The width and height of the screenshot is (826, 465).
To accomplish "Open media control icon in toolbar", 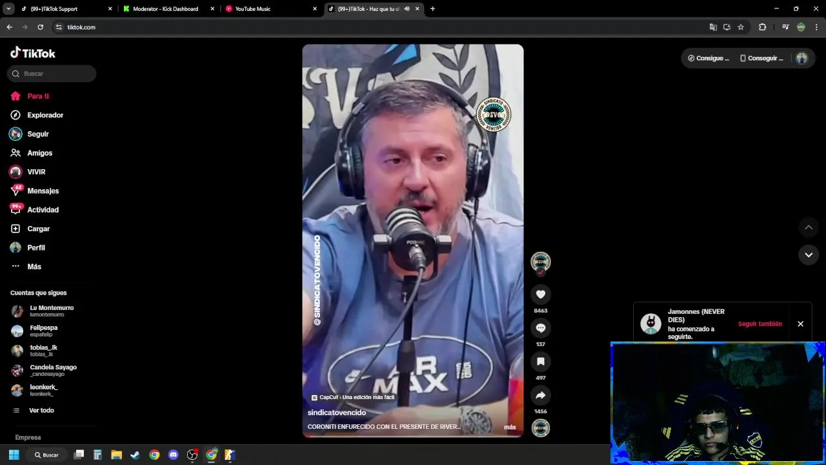I will [785, 27].
